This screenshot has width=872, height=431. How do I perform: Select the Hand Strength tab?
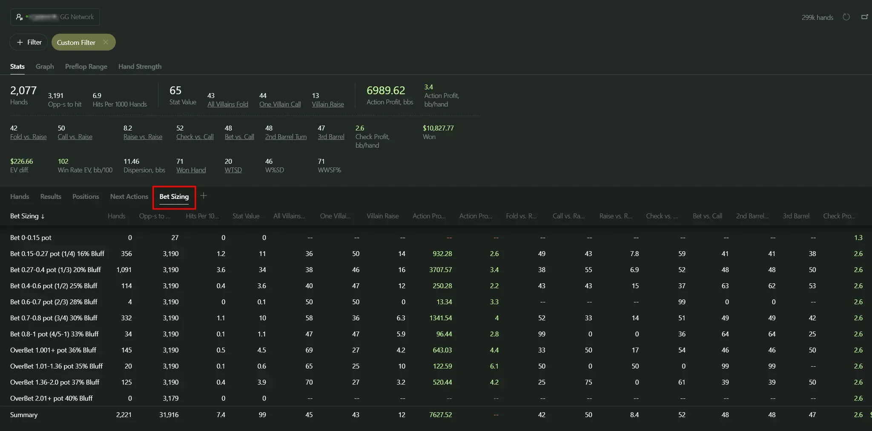click(x=140, y=66)
